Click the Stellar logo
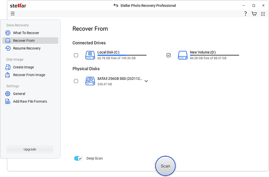269x177 pixels. [18, 5]
